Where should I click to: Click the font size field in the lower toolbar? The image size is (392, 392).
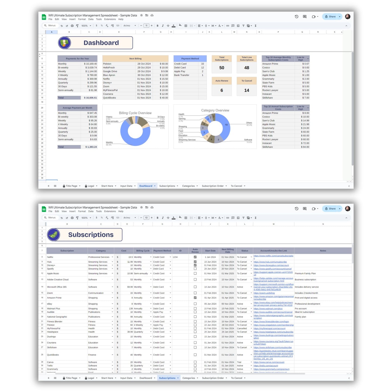tap(146, 218)
